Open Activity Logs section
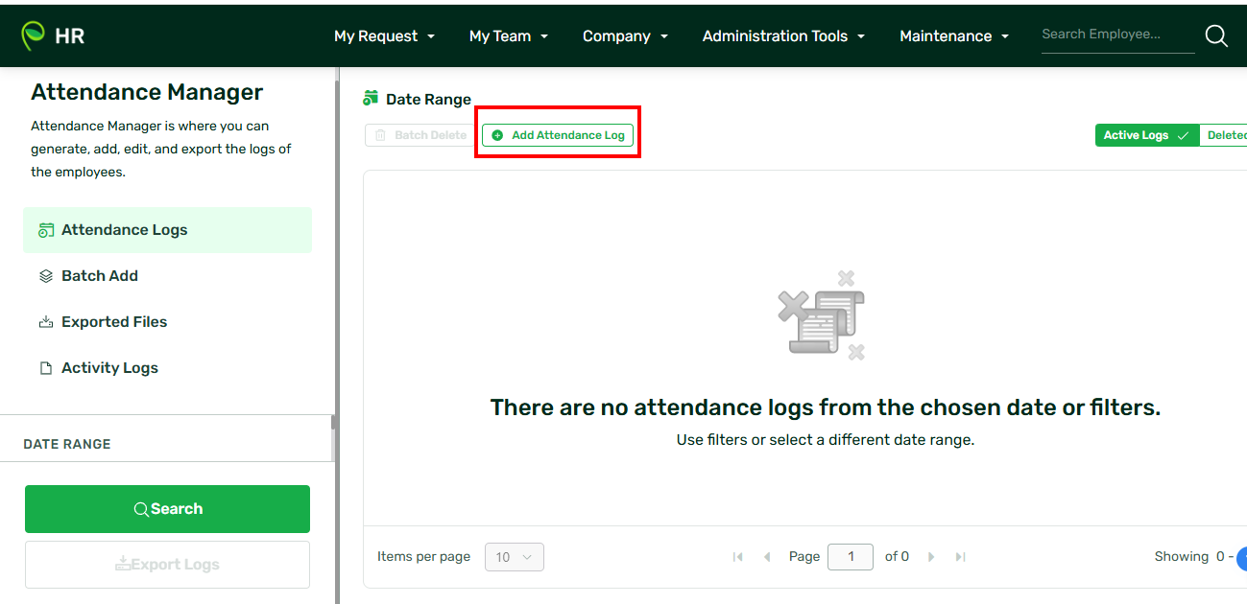Screen dimensions: 1247x604 pyautogui.click(x=167, y=368)
